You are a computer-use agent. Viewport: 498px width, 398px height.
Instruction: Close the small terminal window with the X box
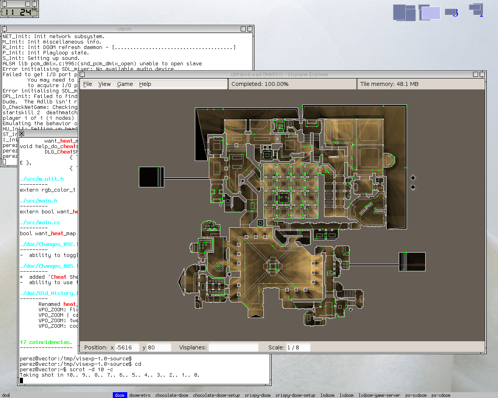point(21,133)
